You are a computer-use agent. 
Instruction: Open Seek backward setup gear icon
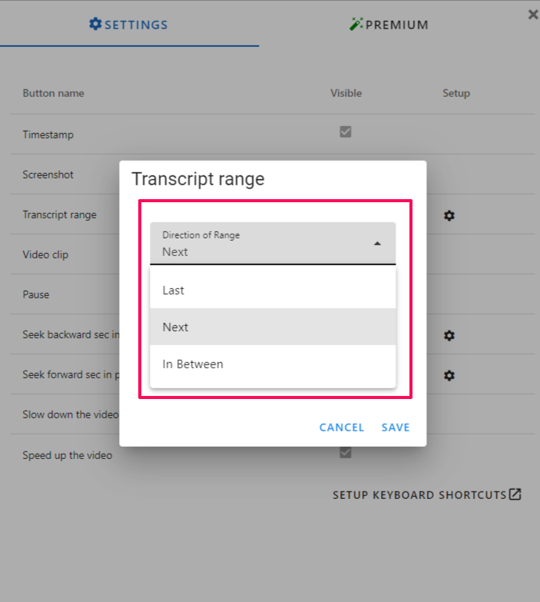tap(449, 335)
